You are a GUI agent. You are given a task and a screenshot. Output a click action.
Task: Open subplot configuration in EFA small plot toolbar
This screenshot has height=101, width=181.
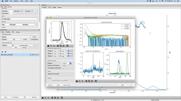[64, 46]
